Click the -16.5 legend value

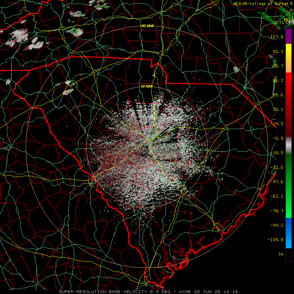pyautogui.click(x=277, y=153)
